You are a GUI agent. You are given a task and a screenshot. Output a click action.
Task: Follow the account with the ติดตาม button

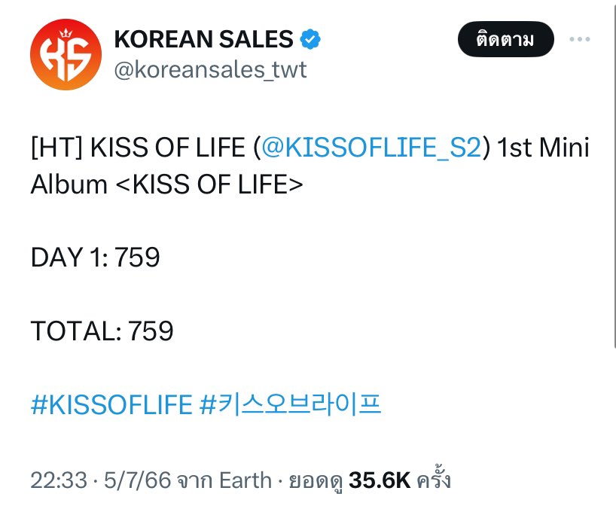pyautogui.click(x=505, y=39)
